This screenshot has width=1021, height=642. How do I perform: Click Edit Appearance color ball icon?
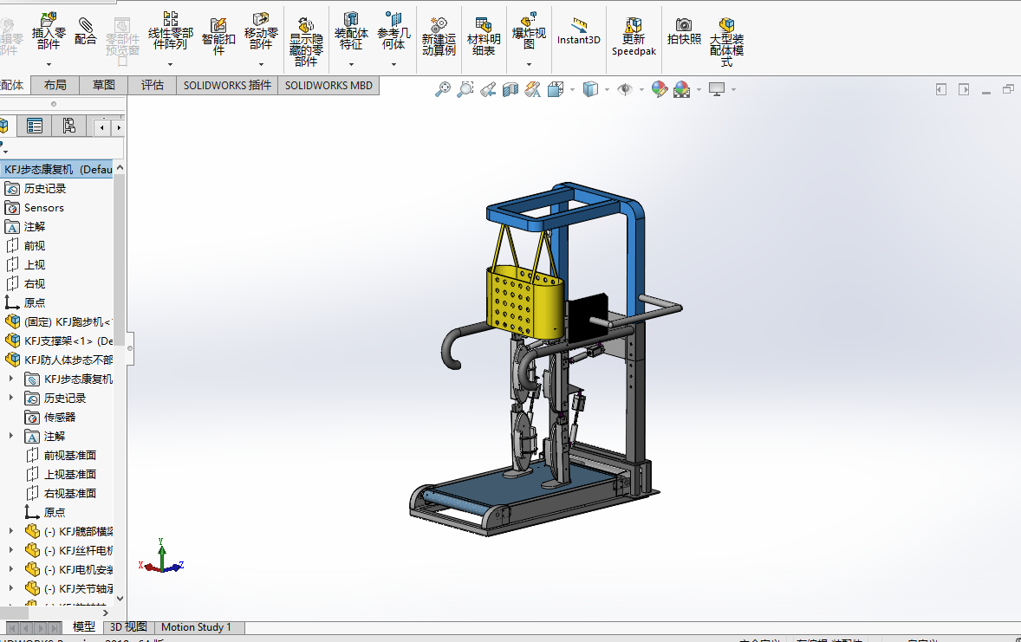coord(659,89)
